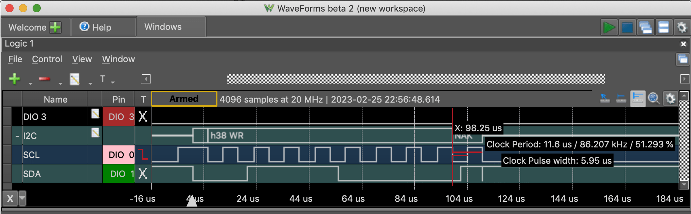
Task: Open edit channel dropdown arrow
Action: [x=90, y=83]
